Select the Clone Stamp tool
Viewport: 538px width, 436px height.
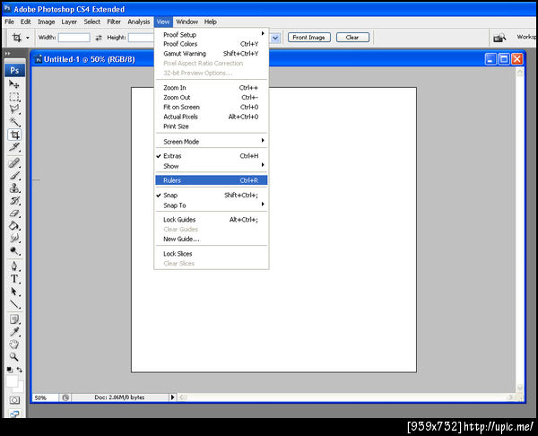14,188
